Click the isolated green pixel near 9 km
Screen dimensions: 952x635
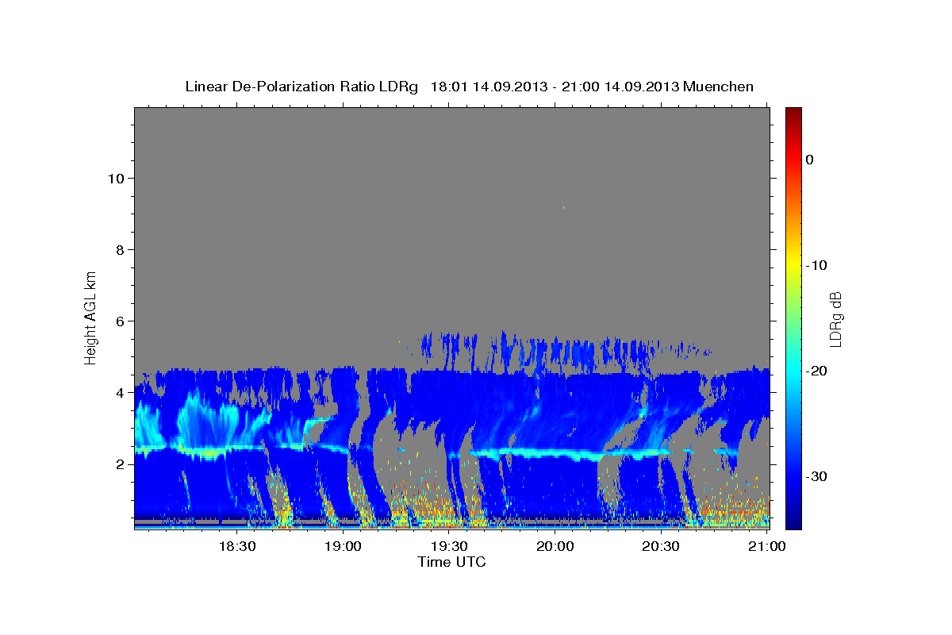563,207
